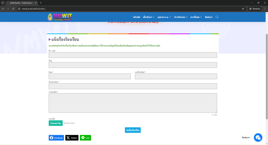
Task: Click the page vertical scrollbar thumb
Action: point(267,77)
